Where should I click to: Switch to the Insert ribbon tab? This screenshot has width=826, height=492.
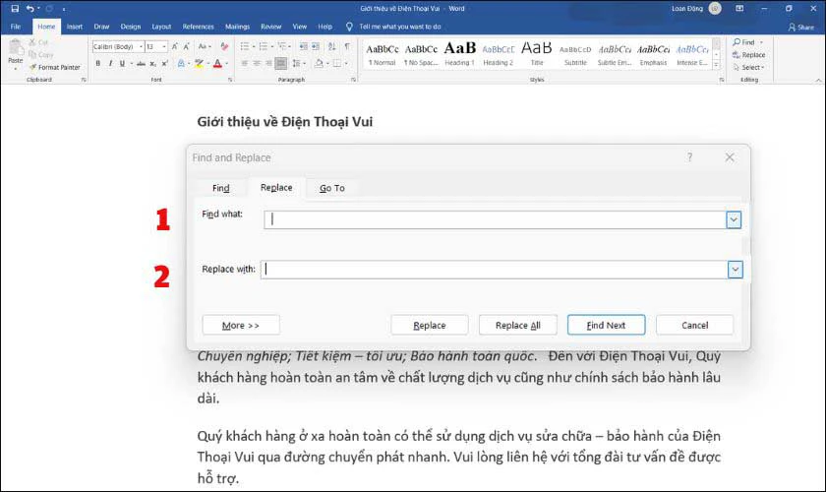75,27
